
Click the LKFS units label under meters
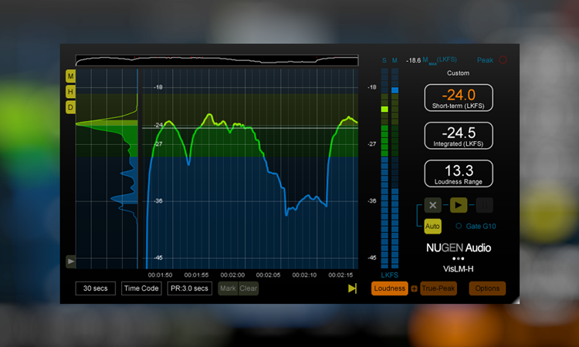click(x=390, y=275)
